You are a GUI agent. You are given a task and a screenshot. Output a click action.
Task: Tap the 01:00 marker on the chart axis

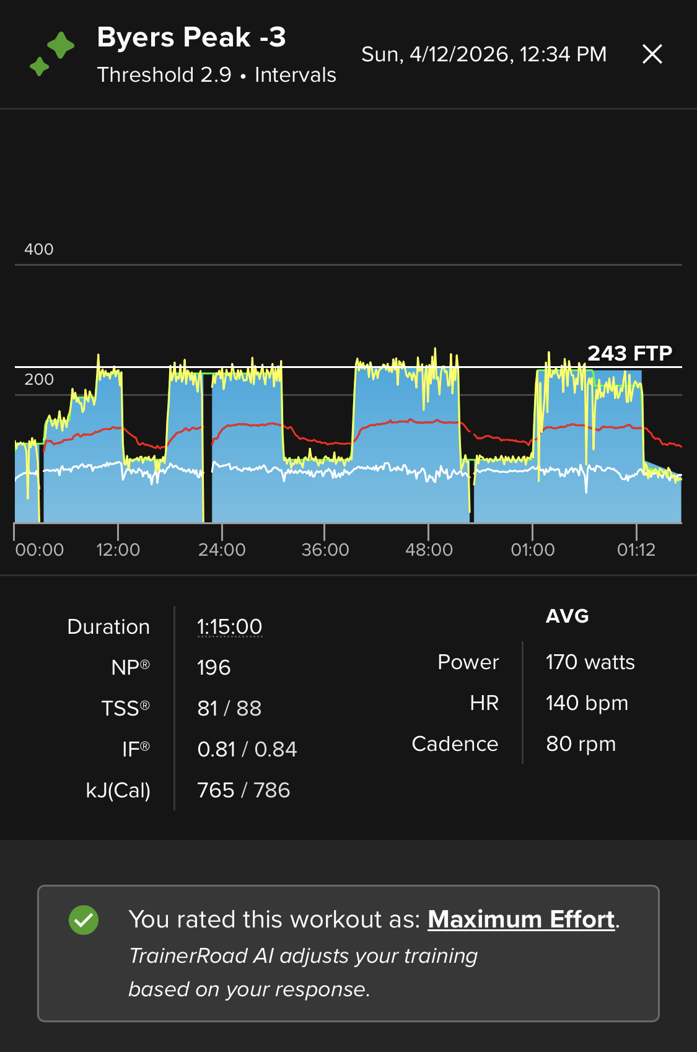pyautogui.click(x=532, y=550)
